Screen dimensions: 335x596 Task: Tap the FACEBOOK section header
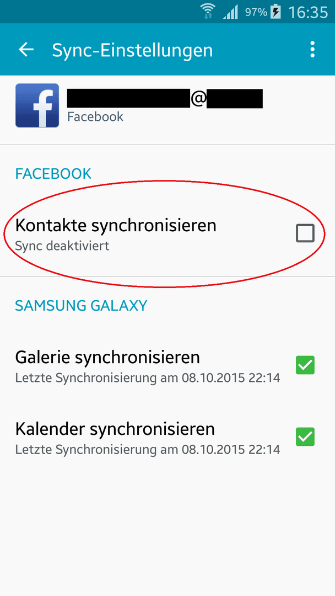coord(53,174)
